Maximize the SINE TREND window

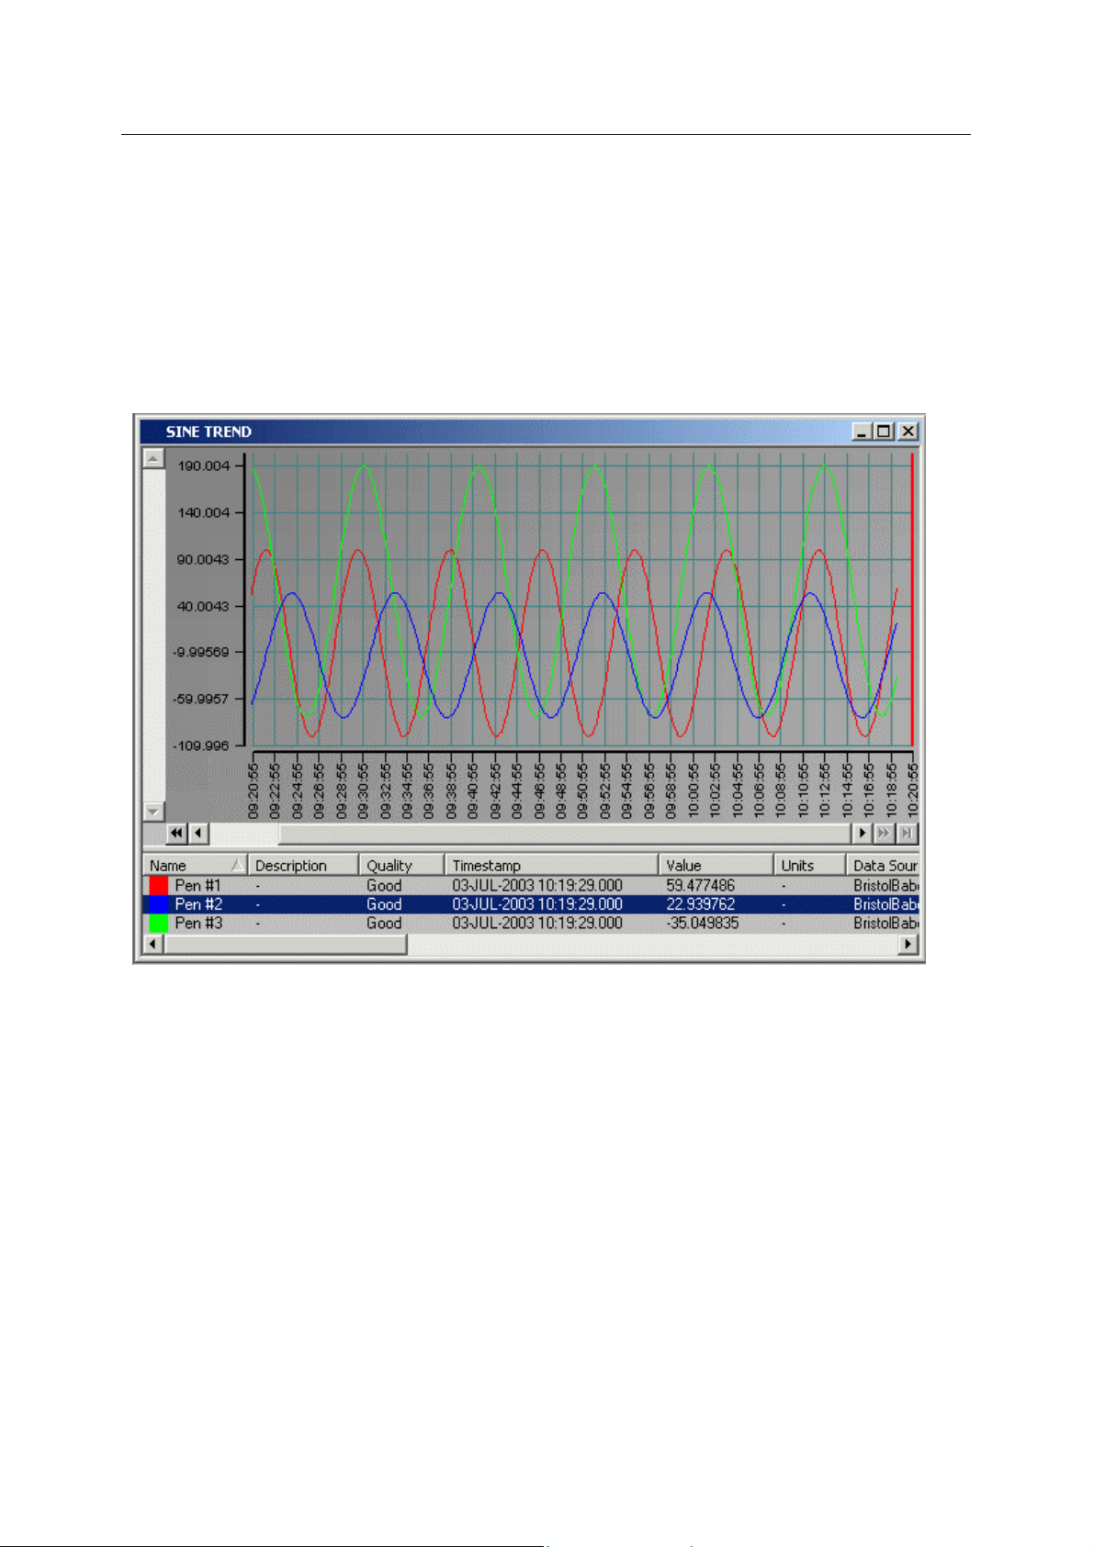pos(884,432)
